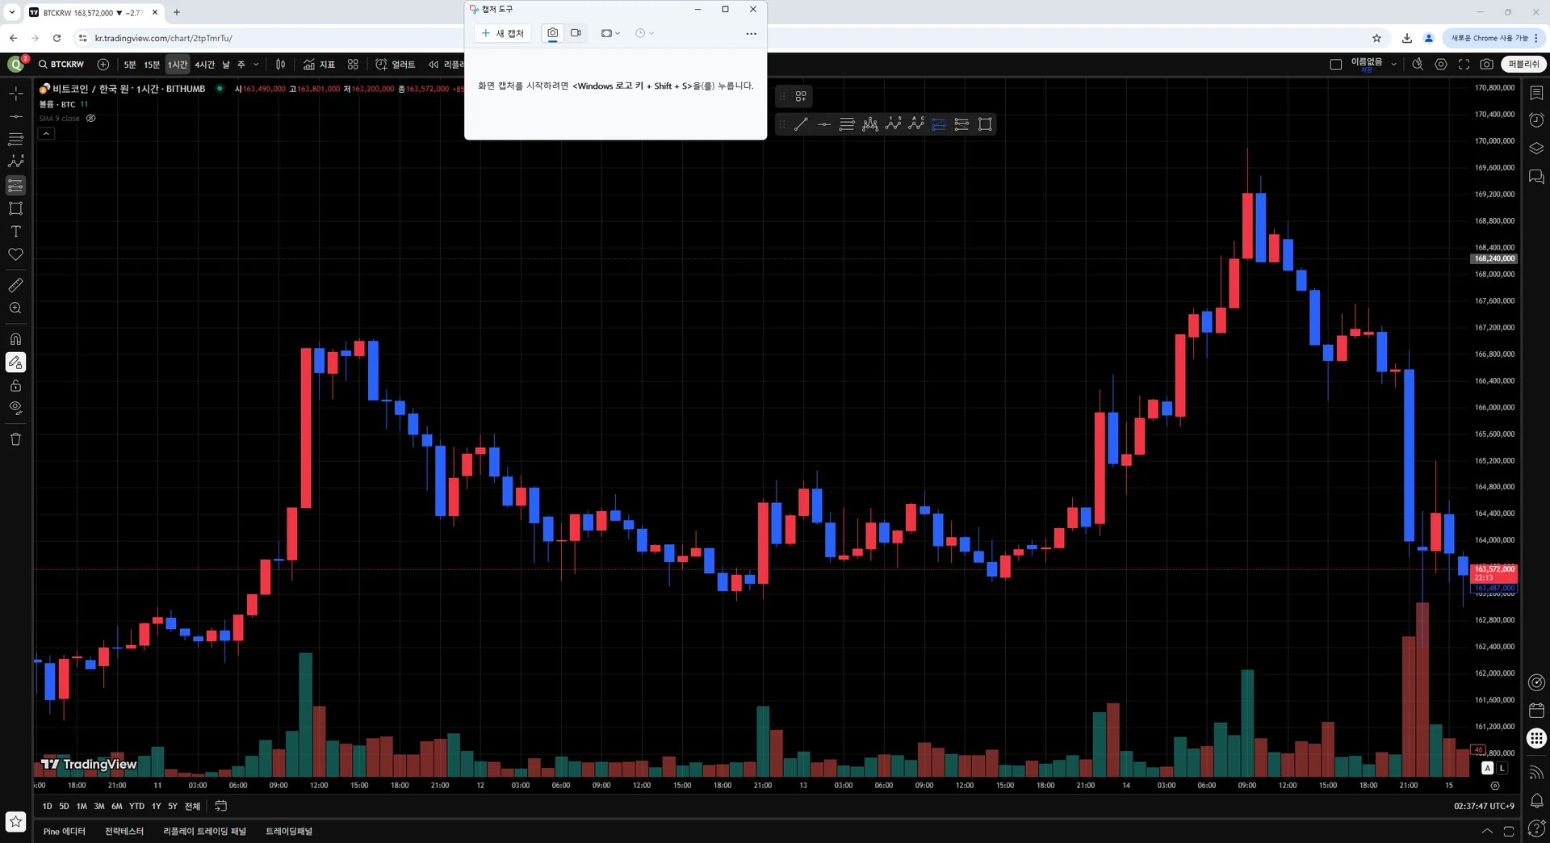Select the text annotation tool

[15, 232]
